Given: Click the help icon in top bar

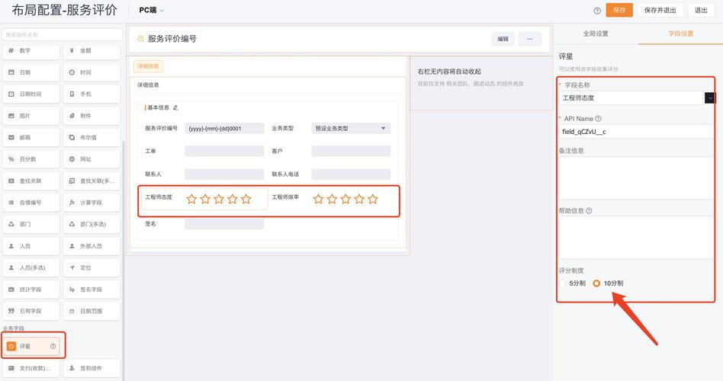Looking at the screenshot, I should (x=597, y=11).
